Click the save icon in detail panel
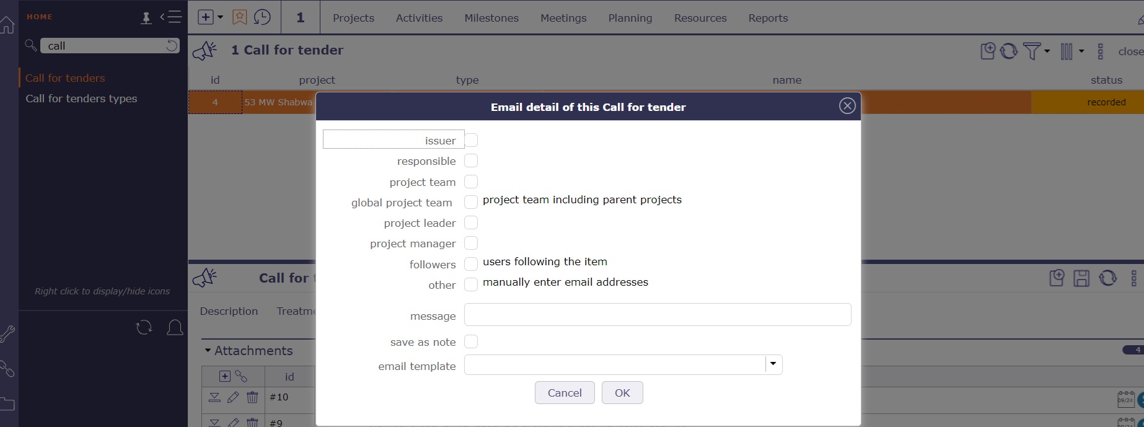The width and height of the screenshot is (1144, 427). (x=1081, y=278)
